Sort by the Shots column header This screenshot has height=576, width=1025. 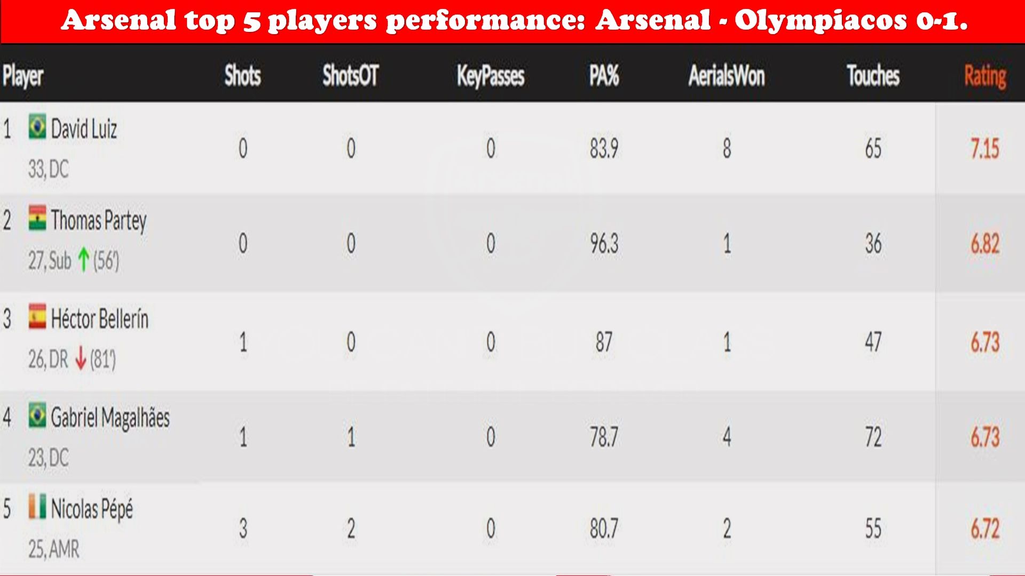pyautogui.click(x=243, y=75)
